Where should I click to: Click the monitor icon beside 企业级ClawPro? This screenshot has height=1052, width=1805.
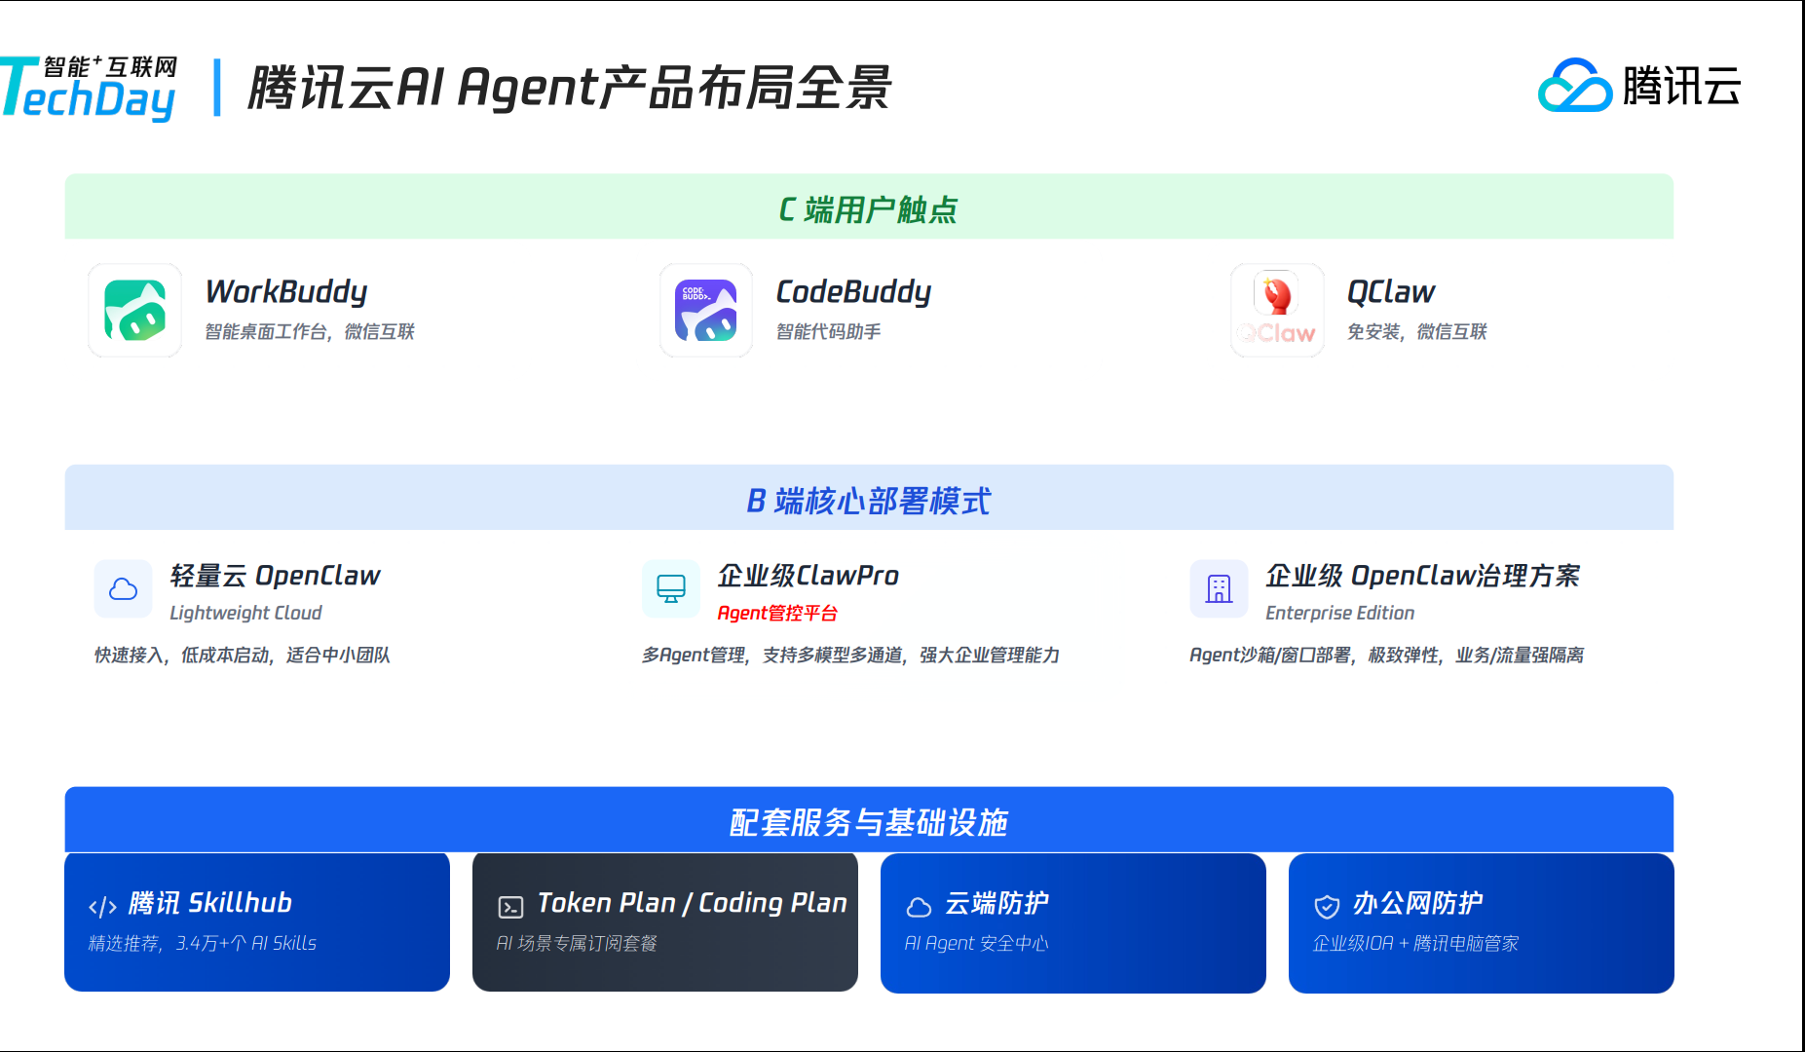click(671, 588)
